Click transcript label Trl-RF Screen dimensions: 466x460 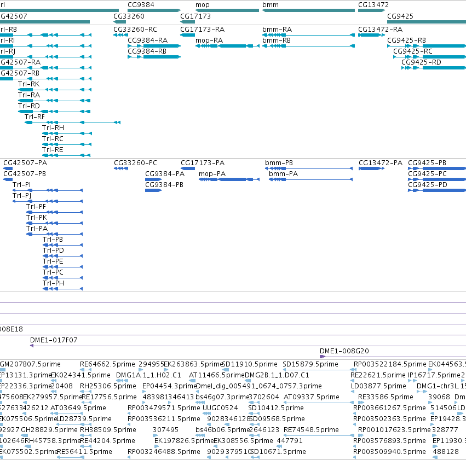point(34,117)
